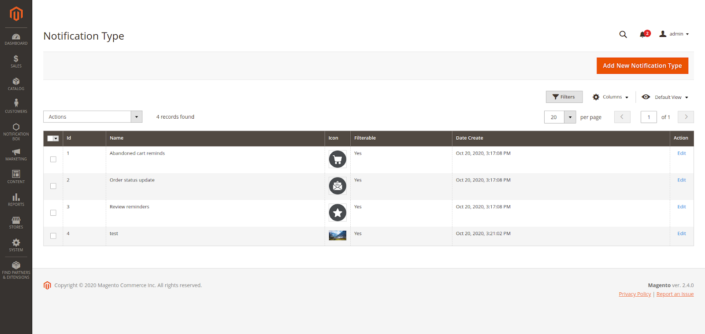Viewport: 705px width, 334px height.
Task: Go to next page of records
Action: click(686, 117)
